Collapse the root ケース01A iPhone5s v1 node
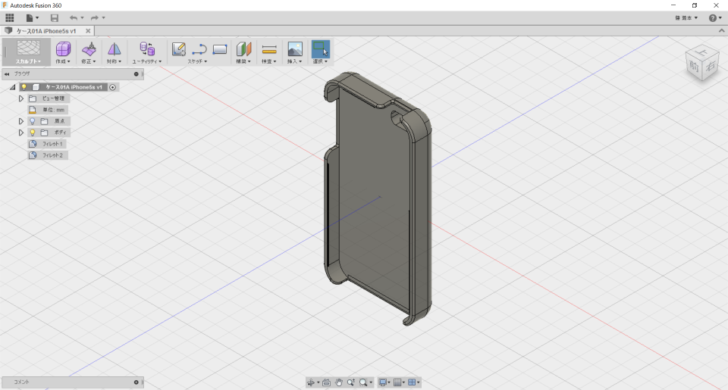Image resolution: width=728 pixels, height=390 pixels. (x=13, y=87)
